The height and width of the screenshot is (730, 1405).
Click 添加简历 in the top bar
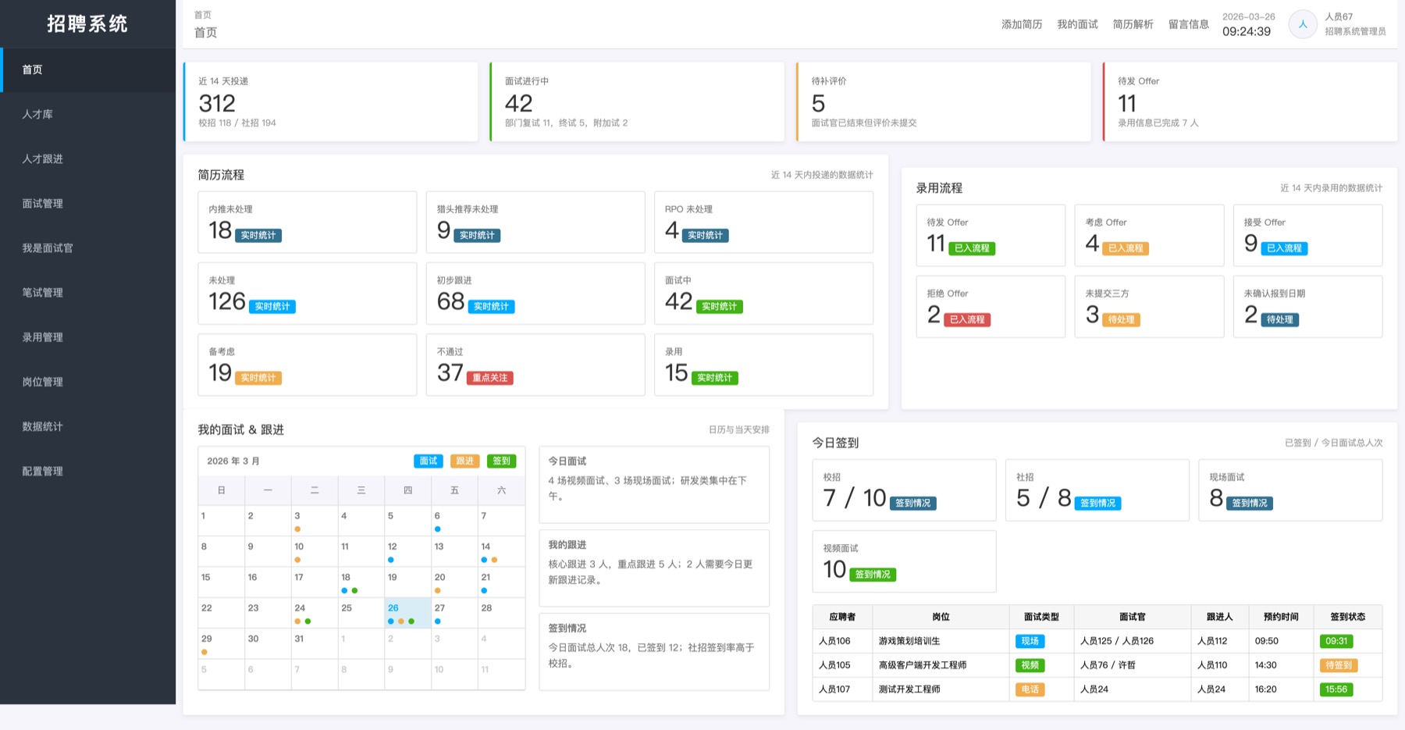[1021, 24]
